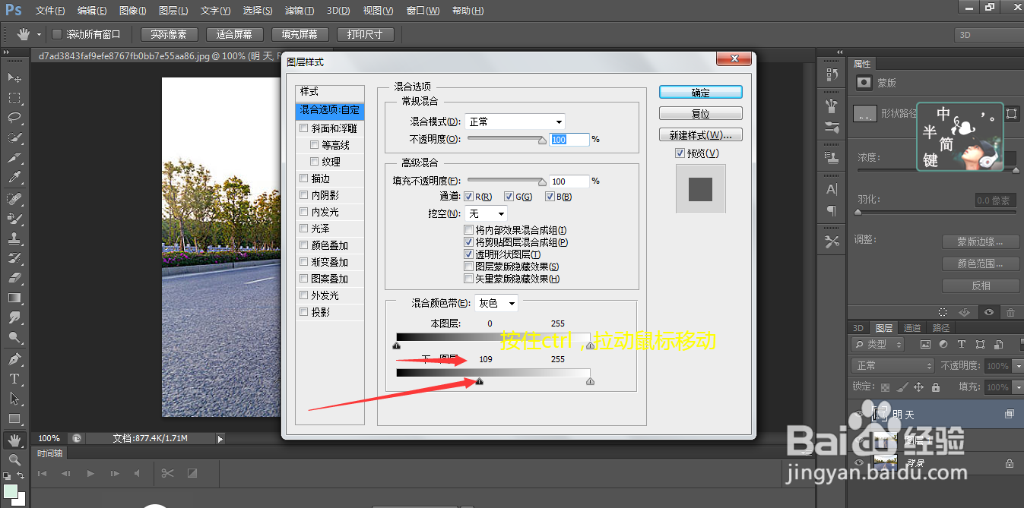1024x508 pixels.
Task: Open the 挖空 dropdown
Action: coord(487,213)
